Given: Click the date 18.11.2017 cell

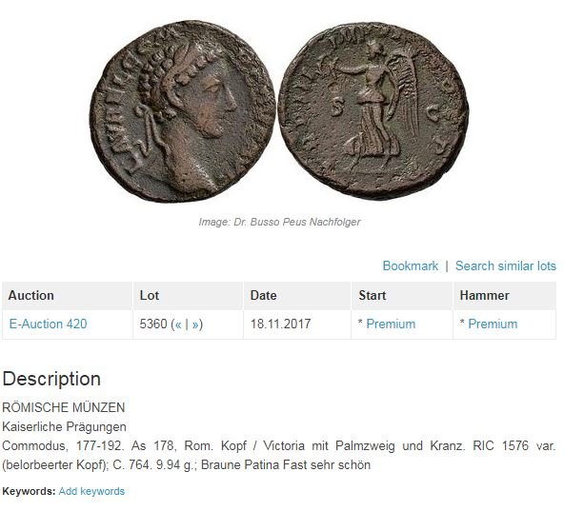Looking at the screenshot, I should tap(280, 324).
